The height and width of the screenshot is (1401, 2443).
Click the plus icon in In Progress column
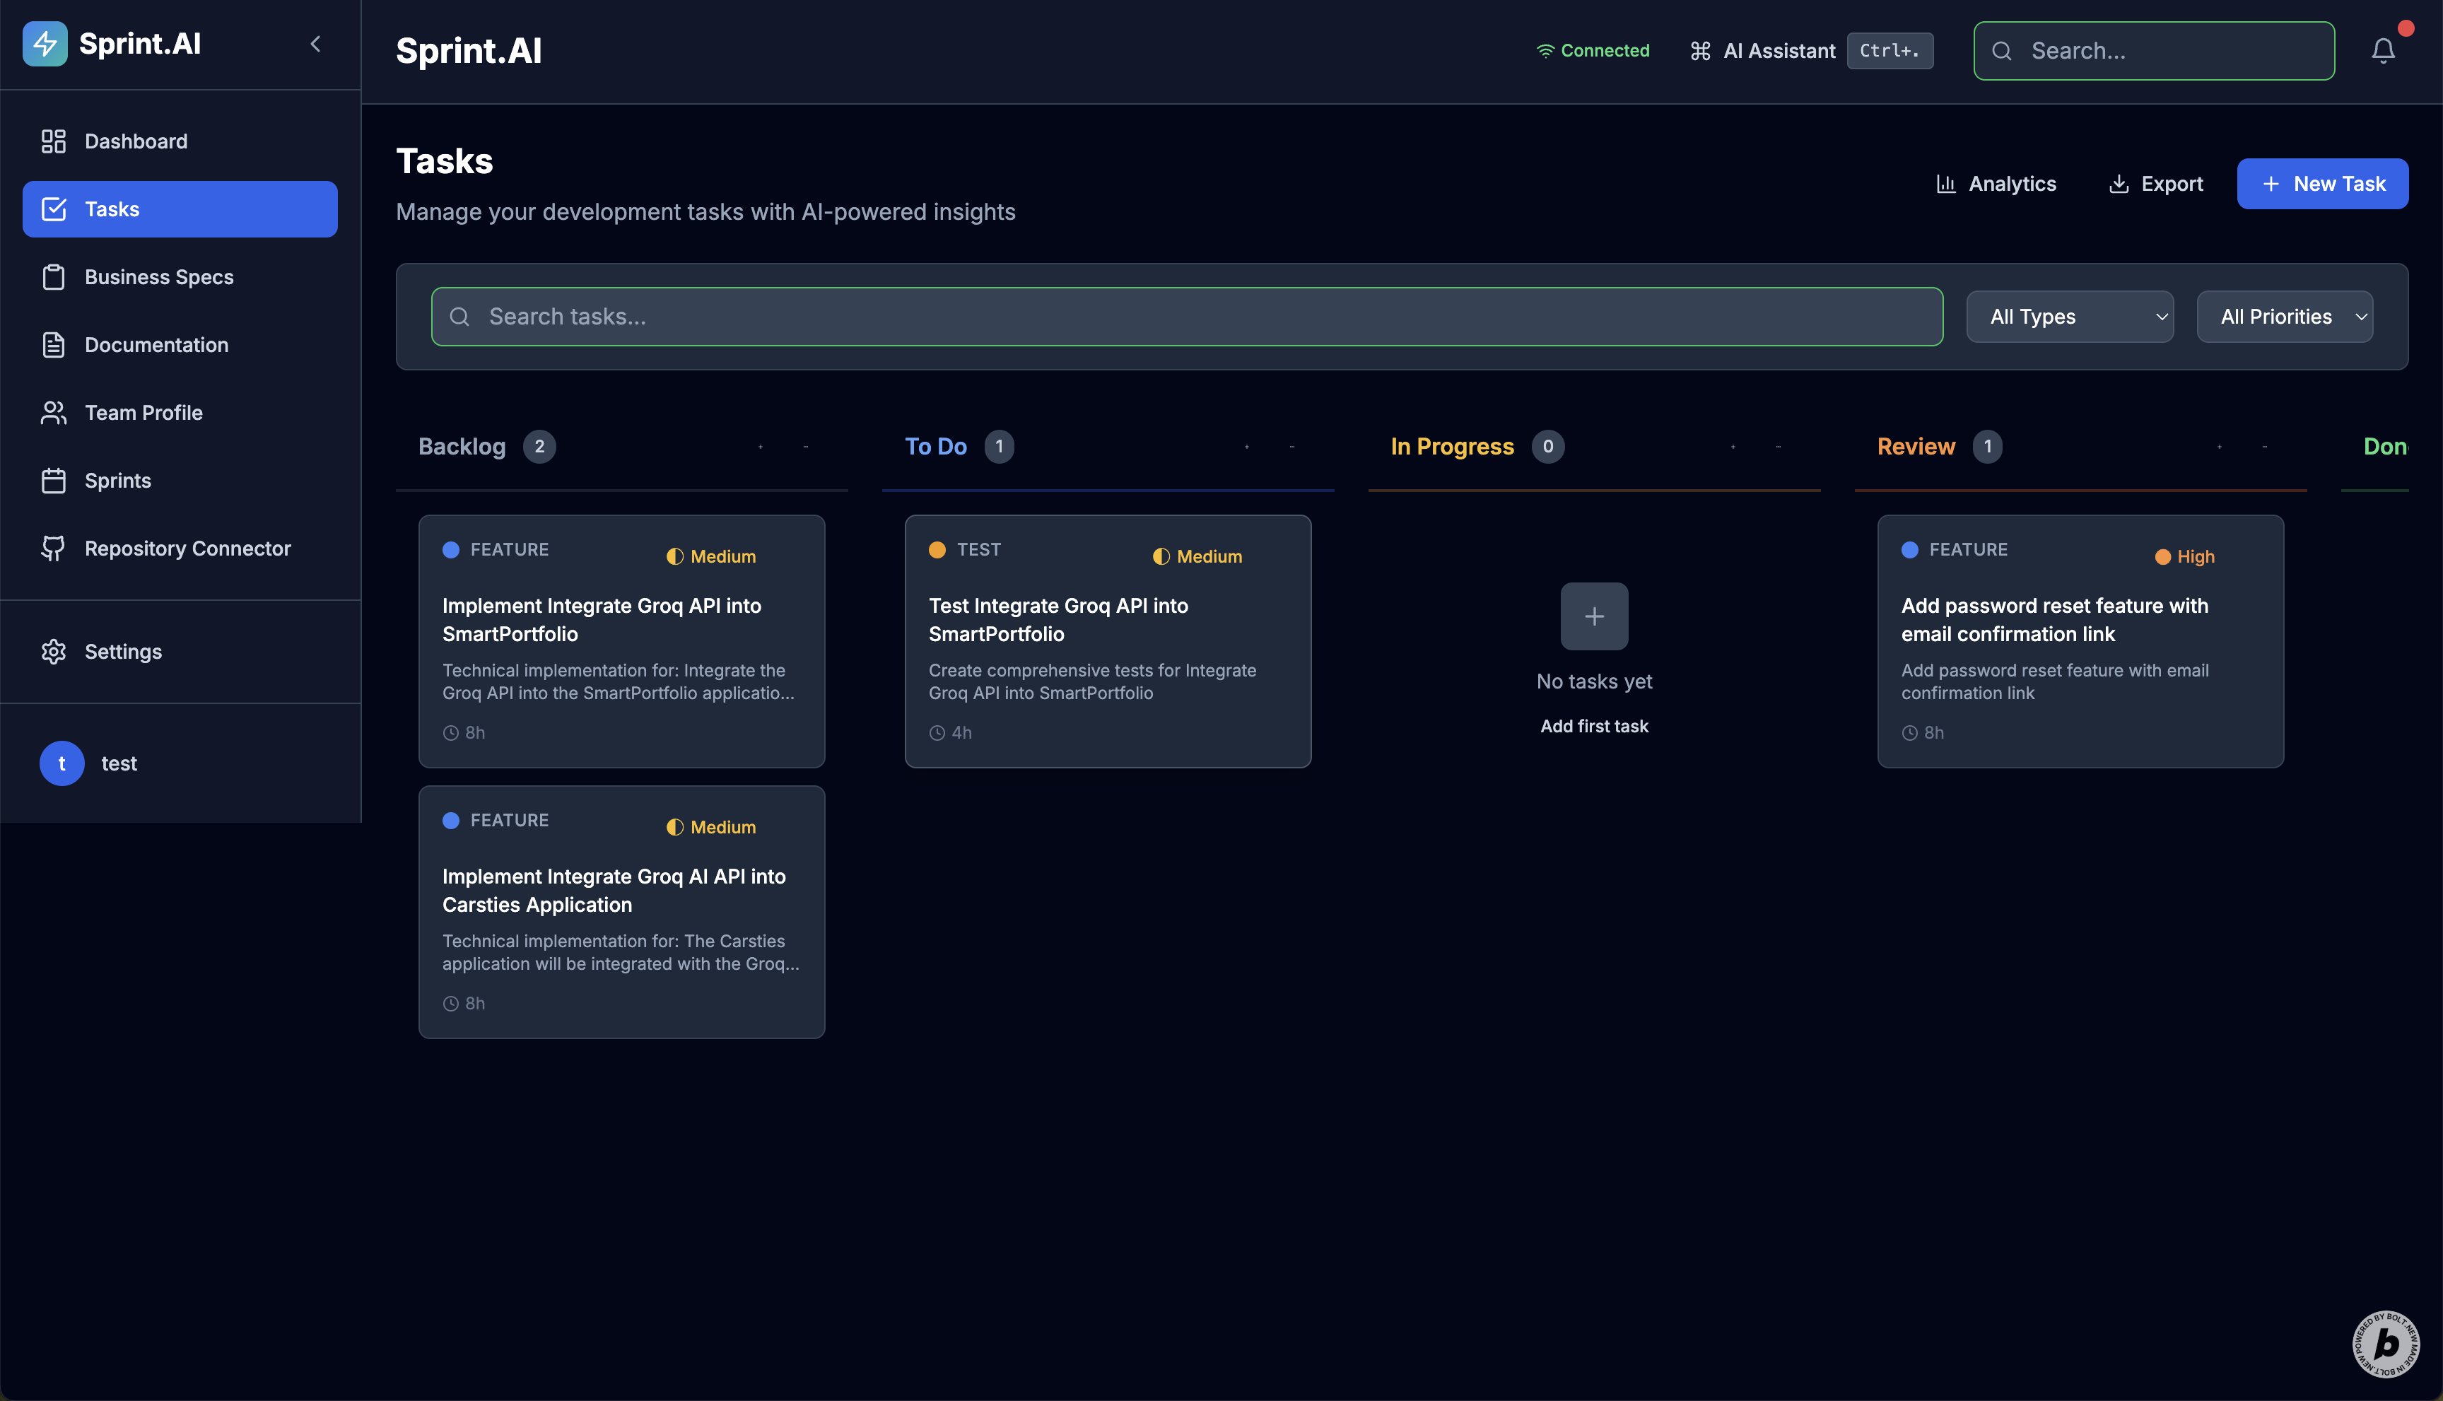[x=1593, y=616]
